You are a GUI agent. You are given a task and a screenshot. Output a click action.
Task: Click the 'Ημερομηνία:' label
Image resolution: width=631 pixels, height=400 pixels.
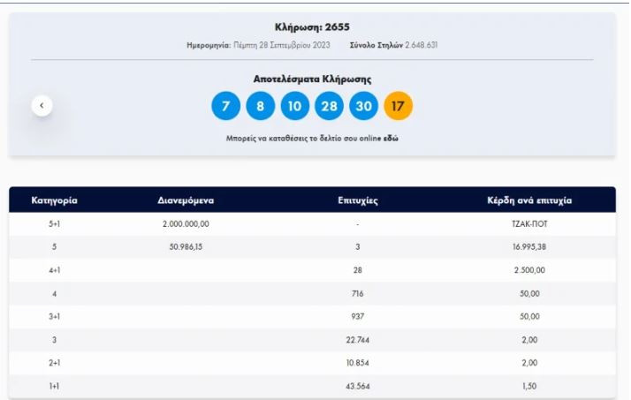(x=209, y=45)
